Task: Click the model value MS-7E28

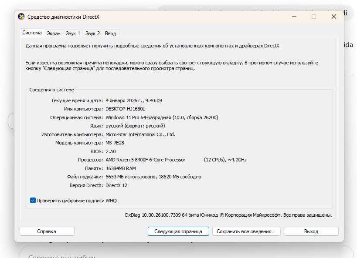Action: (x=115, y=143)
